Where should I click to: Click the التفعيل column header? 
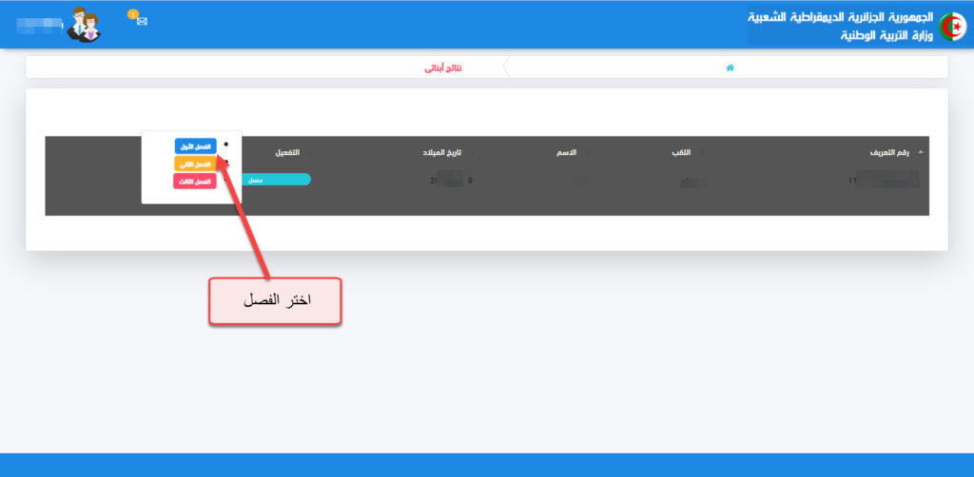pyautogui.click(x=288, y=152)
